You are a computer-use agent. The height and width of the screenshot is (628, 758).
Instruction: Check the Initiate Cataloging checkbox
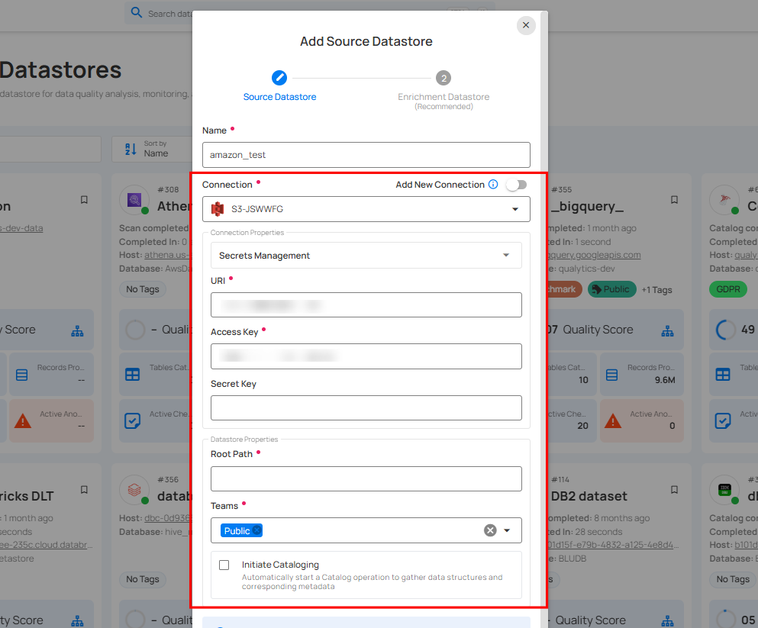[x=224, y=565]
